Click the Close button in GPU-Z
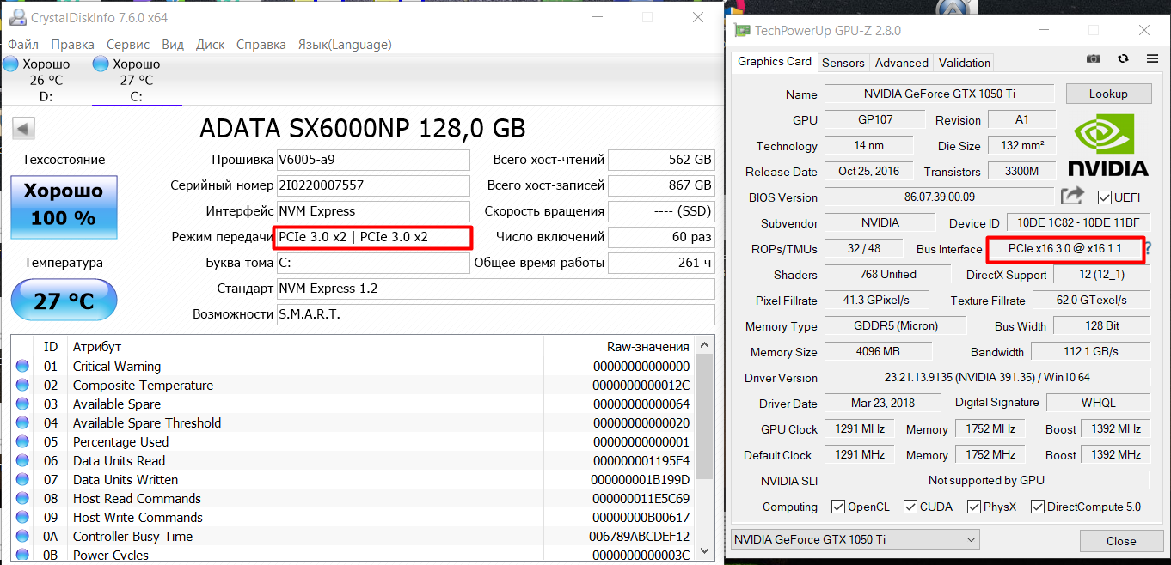The height and width of the screenshot is (565, 1171). 1121,541
